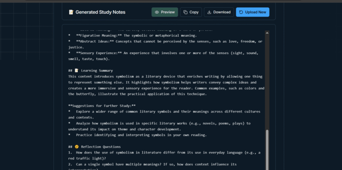
Task: Click the Sensory Experience definition line
Action: [x=164, y=53]
